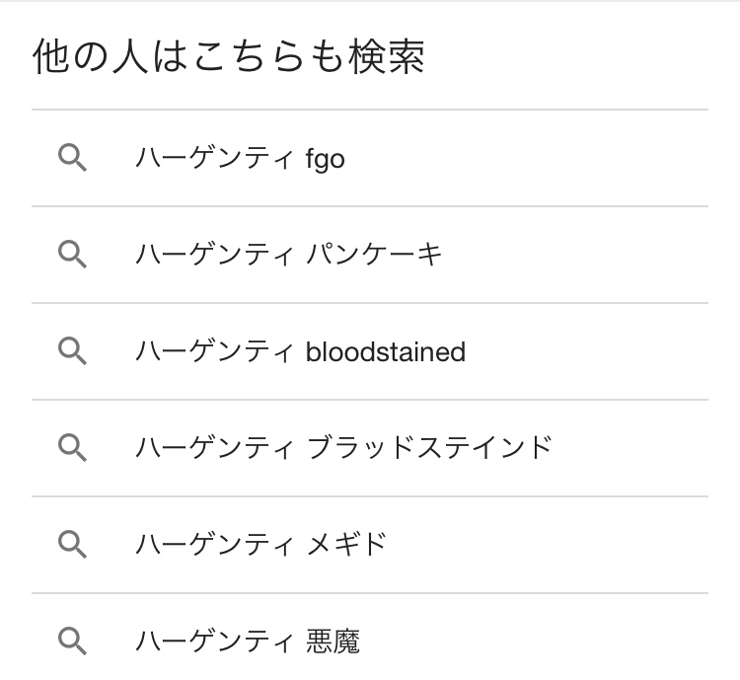This screenshot has height=680, width=740.
Task: Hit the magnifier icon next to ハーゲンティ 悪魔
Action: tap(73, 641)
